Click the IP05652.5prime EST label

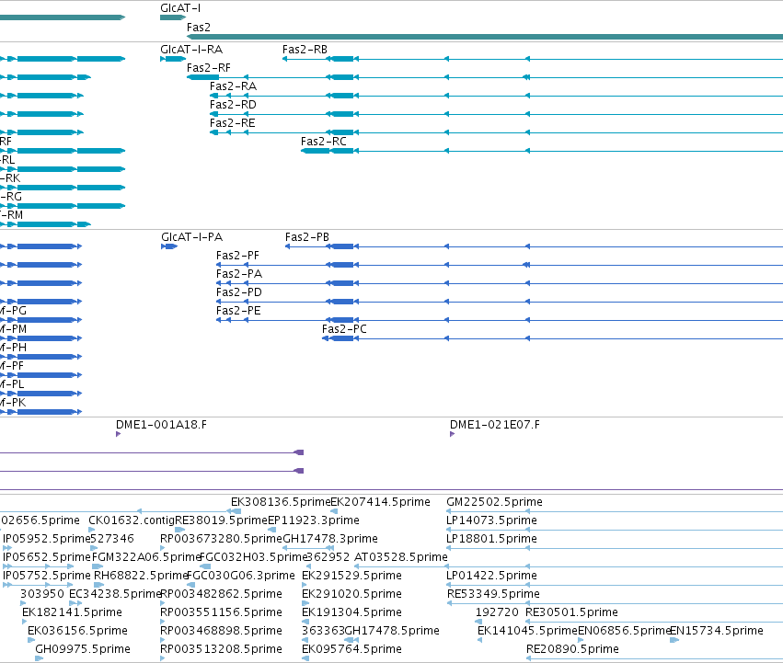coord(46,557)
